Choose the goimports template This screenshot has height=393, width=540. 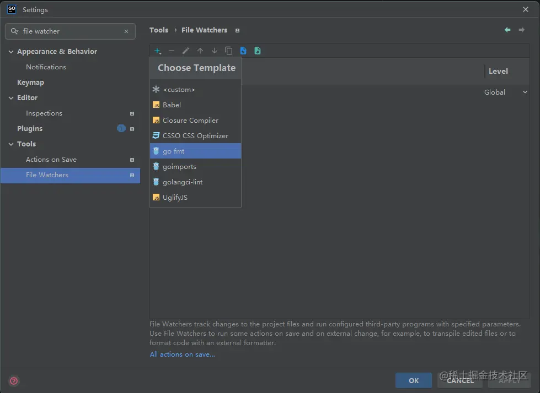(195, 166)
